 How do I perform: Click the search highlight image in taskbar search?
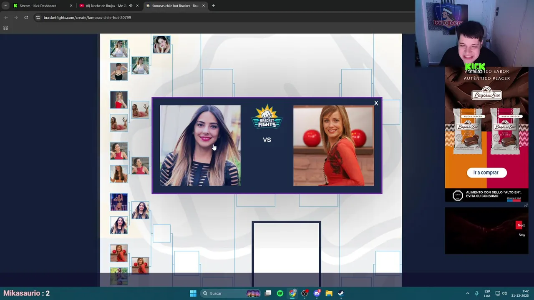click(x=254, y=293)
